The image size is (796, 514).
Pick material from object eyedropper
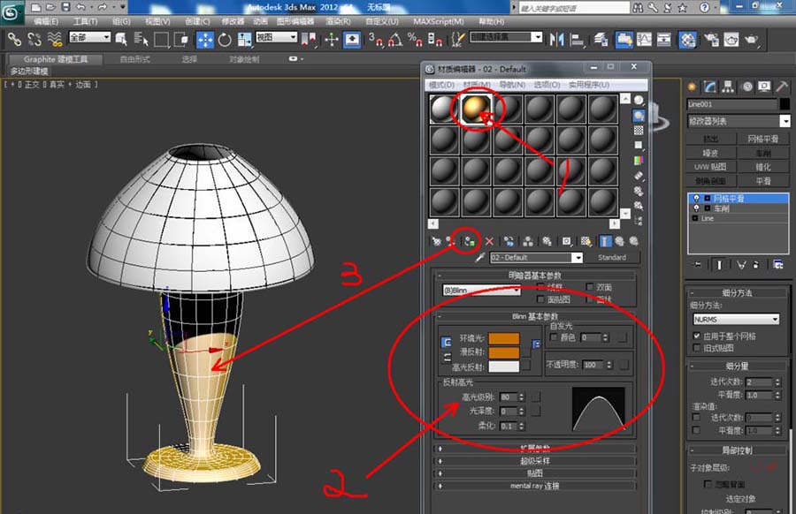click(x=479, y=258)
